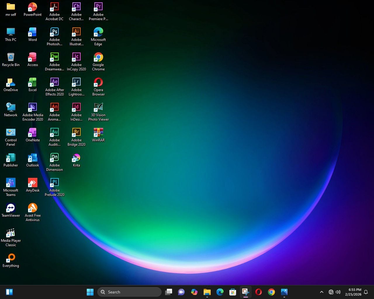Viewport: 374px width, 299px height.
Task: Open the Photos app in the taskbar
Action: click(x=284, y=292)
